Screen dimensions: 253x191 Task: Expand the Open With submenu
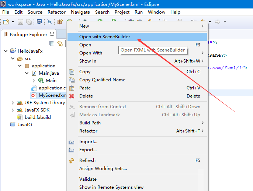pyautogui.click(x=137, y=53)
